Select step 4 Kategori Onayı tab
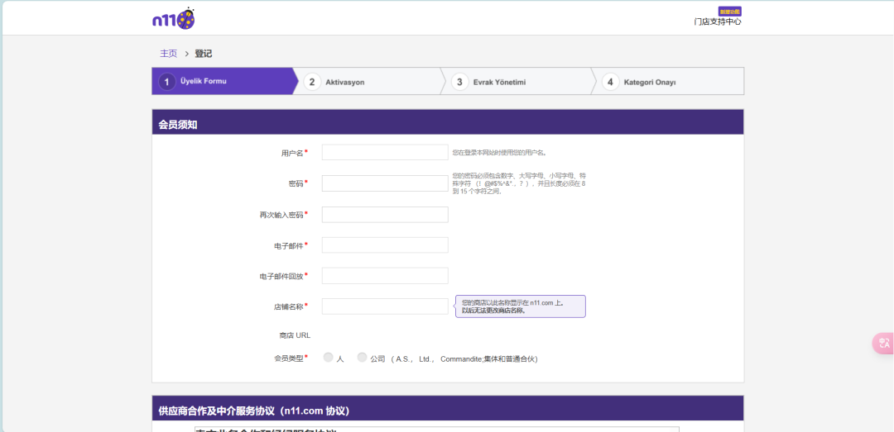Screen dimensions: 894x432 [x=668, y=82]
